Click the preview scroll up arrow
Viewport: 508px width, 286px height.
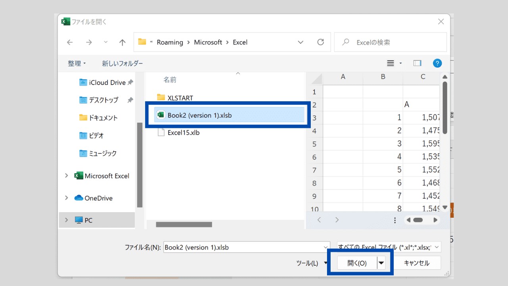[x=445, y=77]
